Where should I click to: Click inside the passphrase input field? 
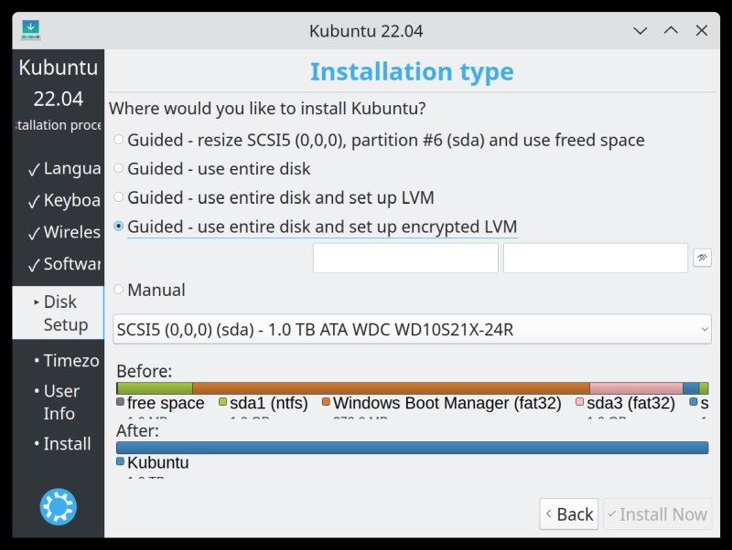(405, 258)
